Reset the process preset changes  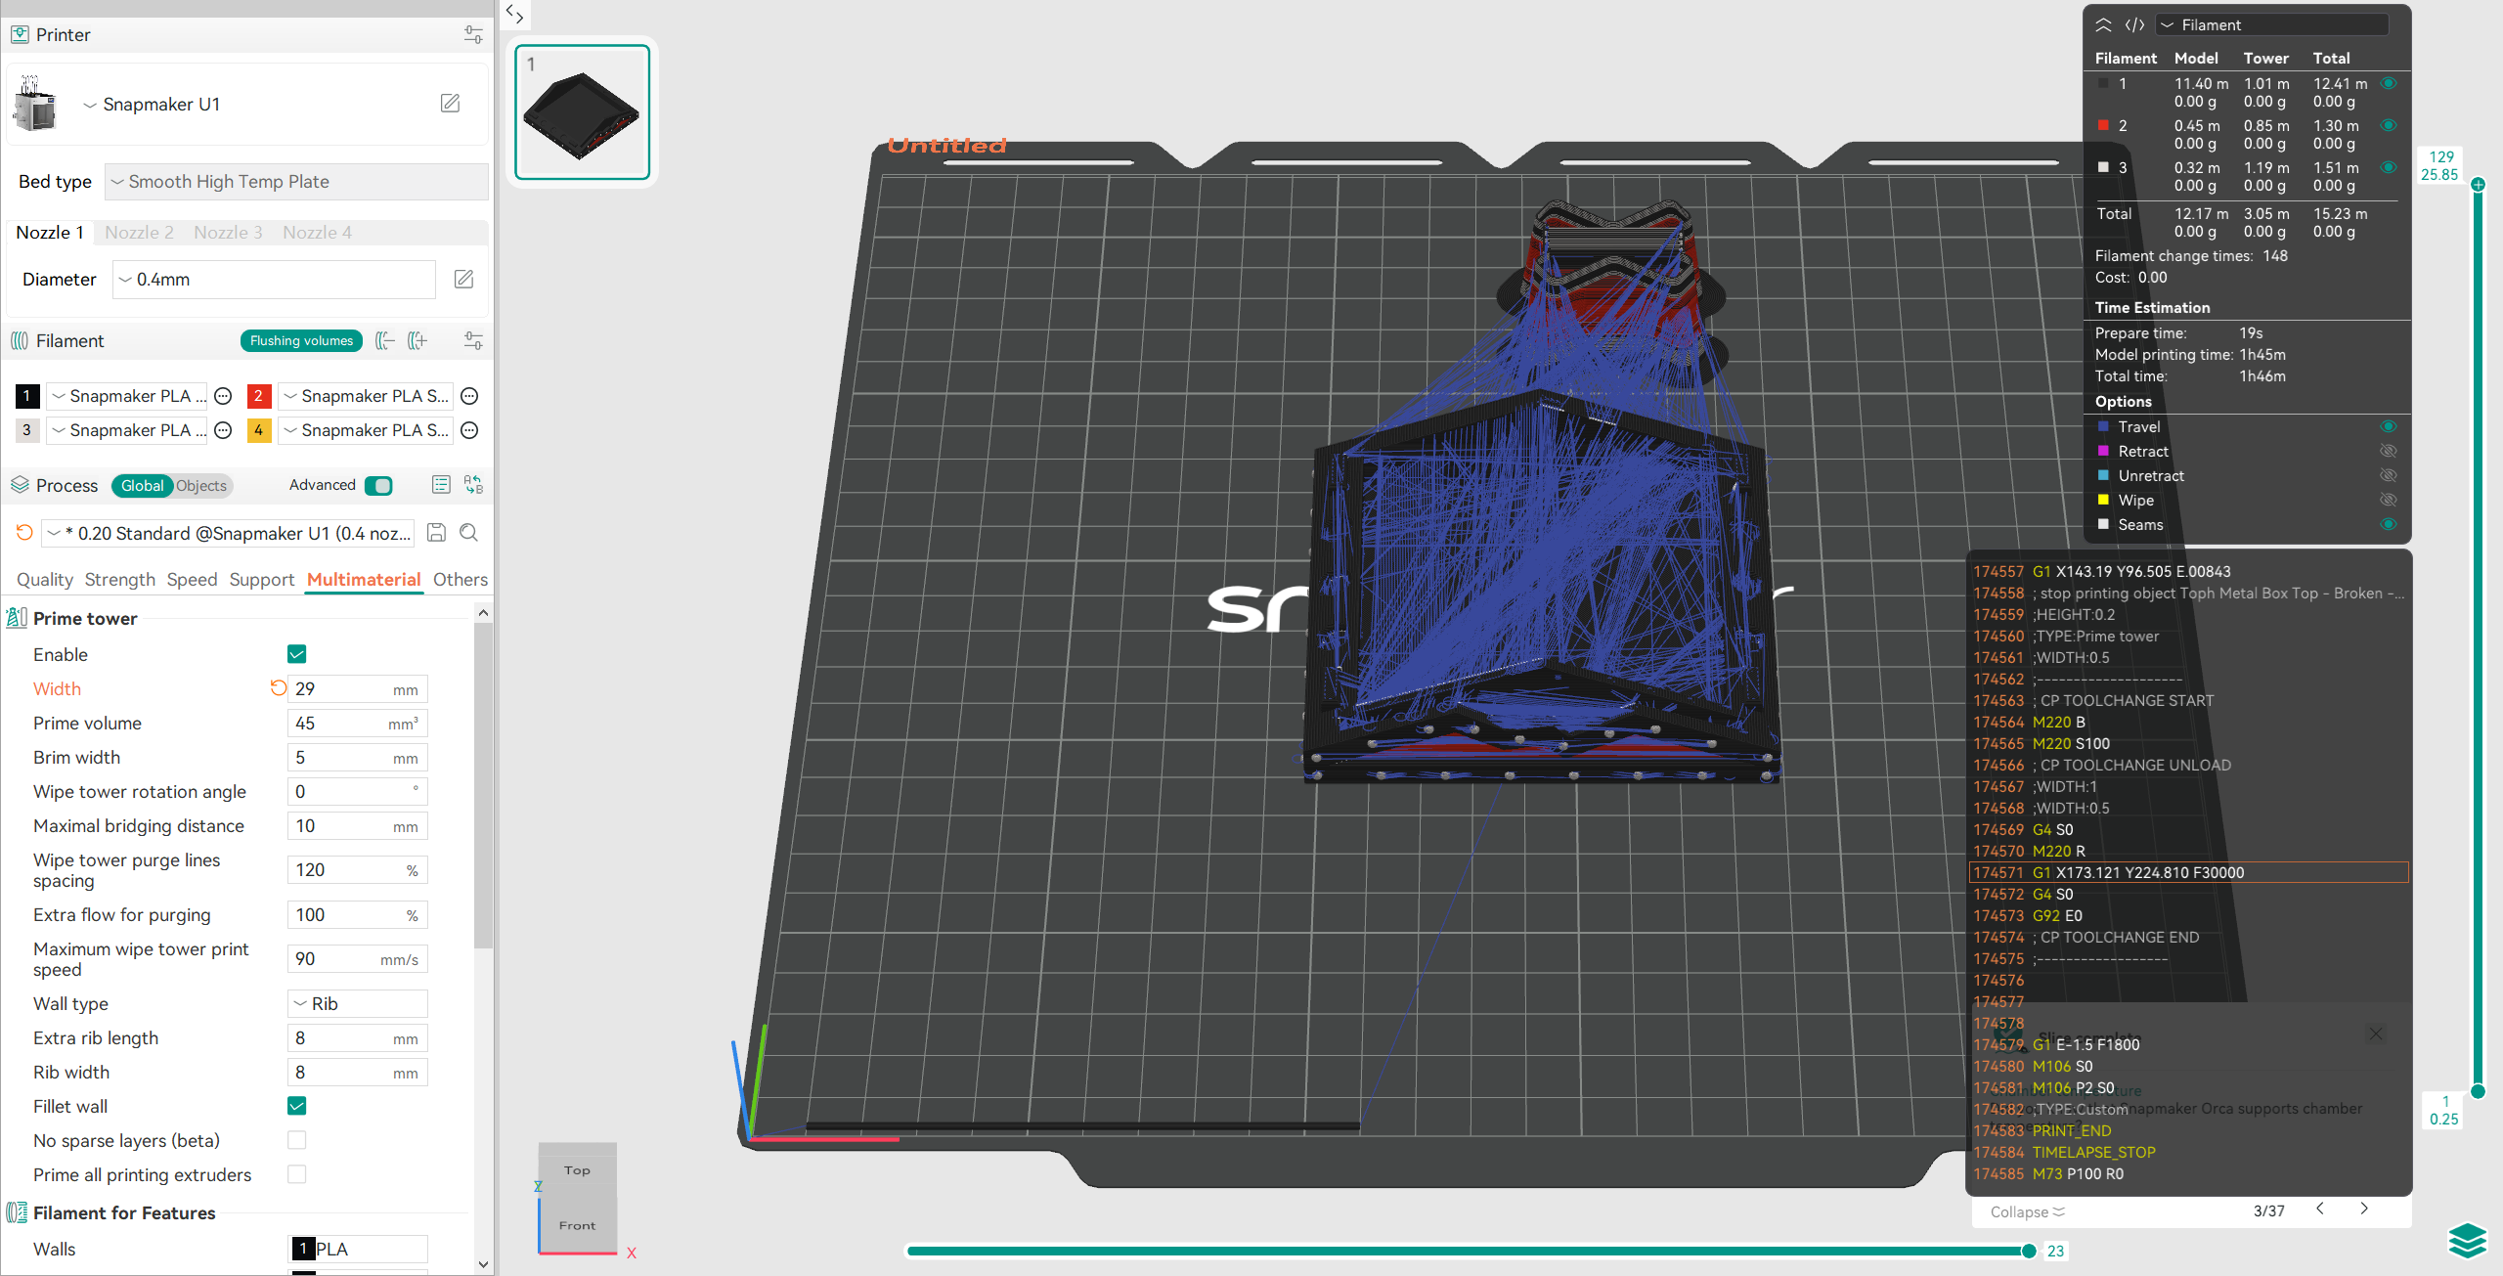click(24, 533)
